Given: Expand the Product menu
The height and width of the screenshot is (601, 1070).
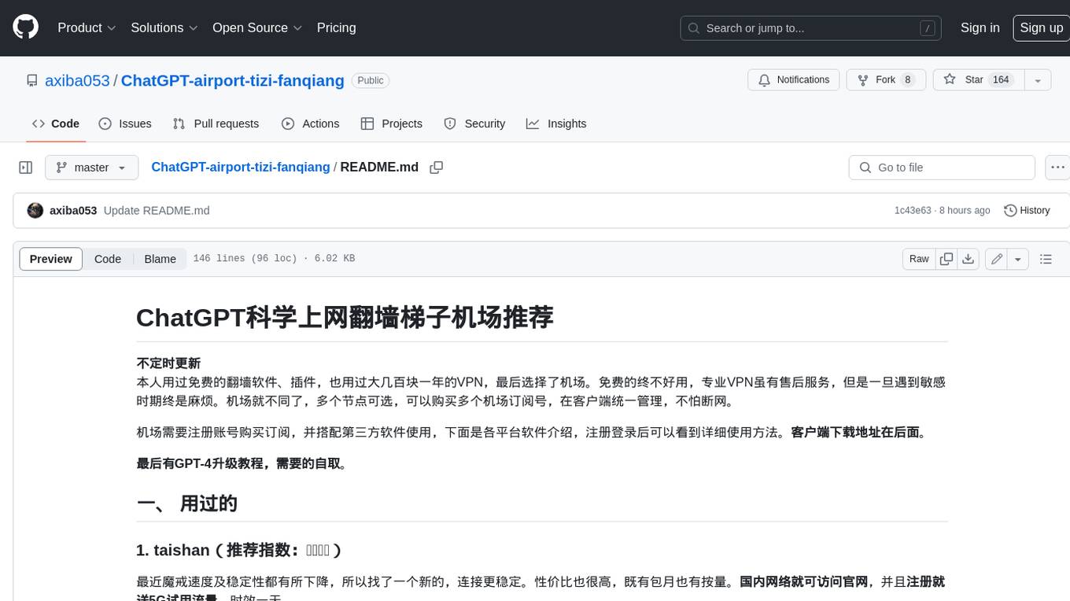Looking at the screenshot, I should point(87,28).
